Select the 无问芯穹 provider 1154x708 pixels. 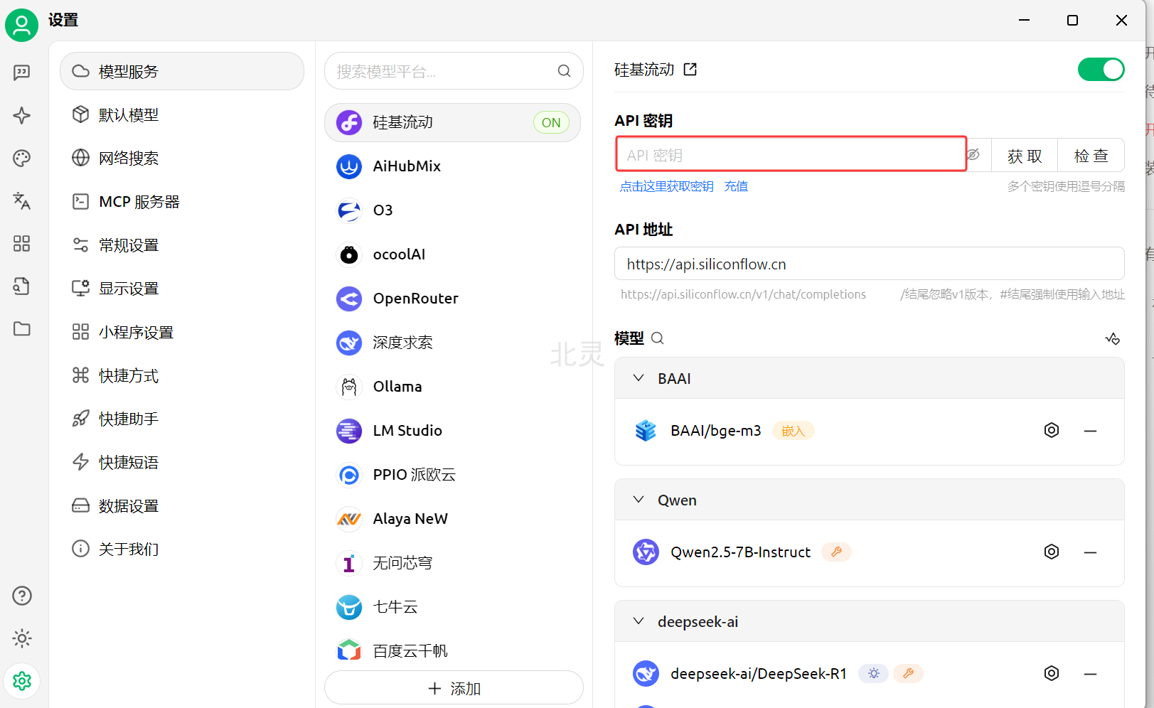click(x=453, y=563)
